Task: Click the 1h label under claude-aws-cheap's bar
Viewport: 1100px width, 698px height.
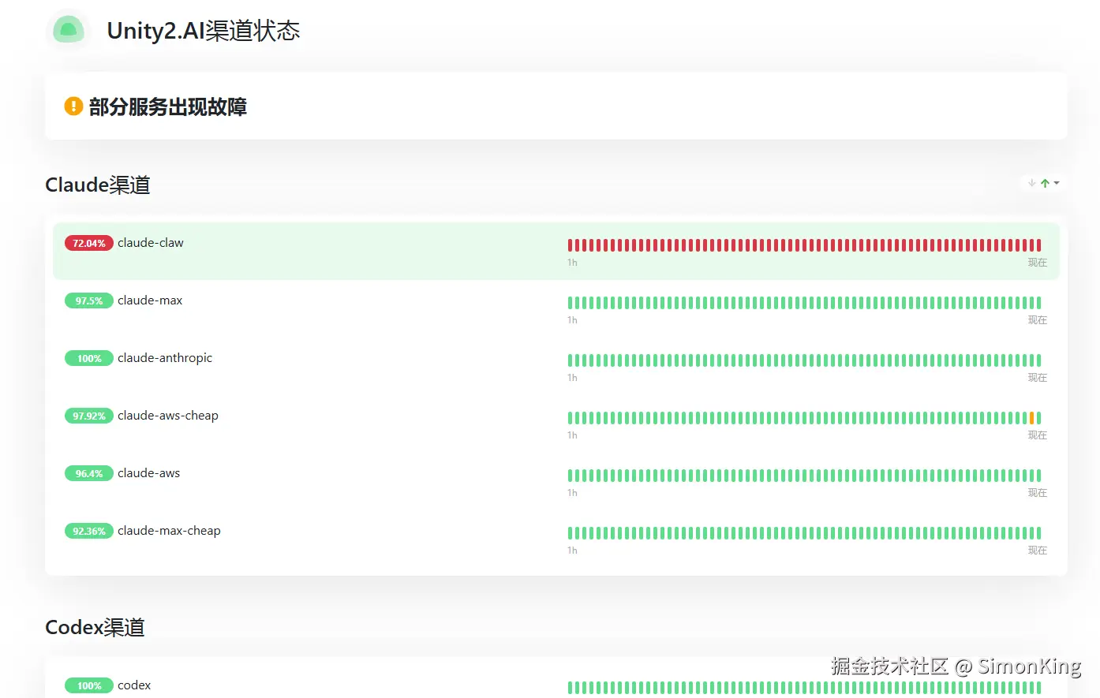Action: [572, 435]
